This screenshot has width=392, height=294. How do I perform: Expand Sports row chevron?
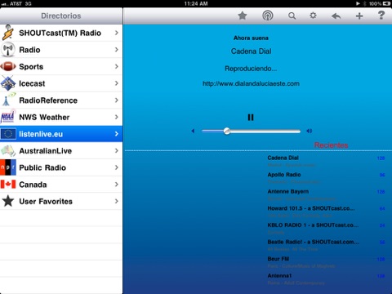pos(117,66)
